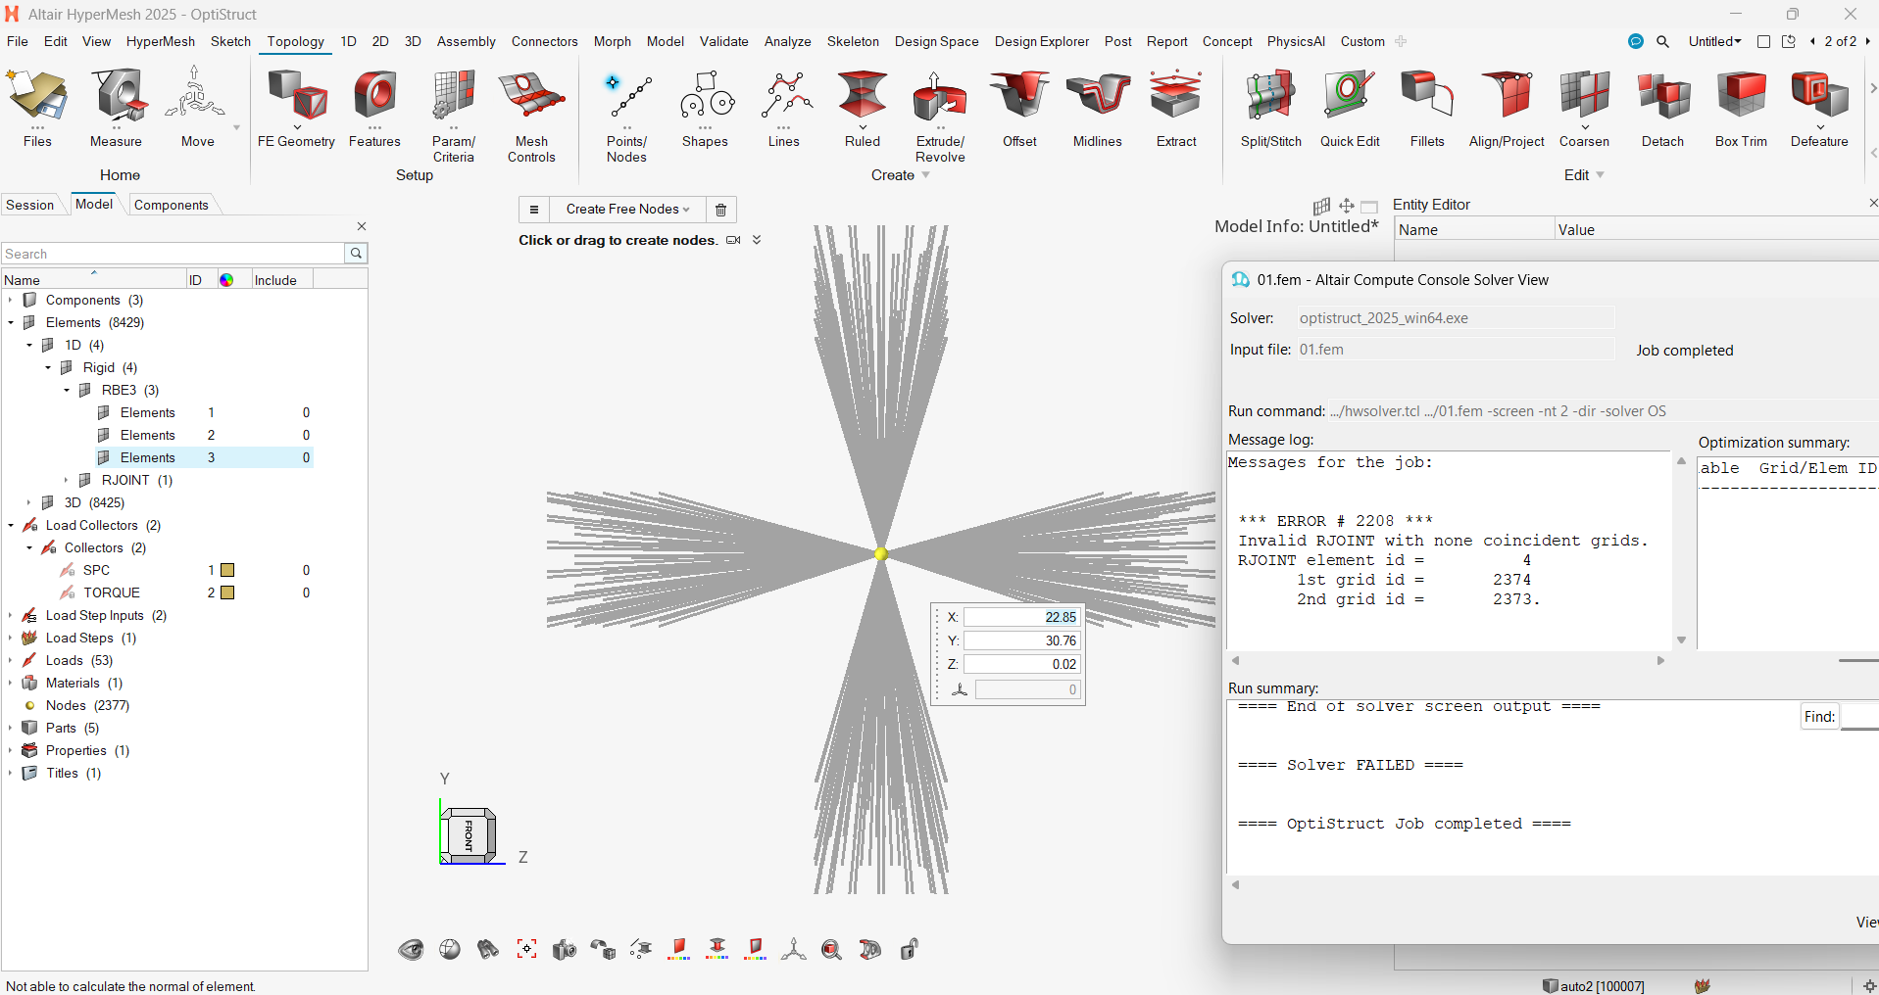This screenshot has height=995, width=1879.
Task: Expand the Loads (53) tree node
Action: pos(10,660)
